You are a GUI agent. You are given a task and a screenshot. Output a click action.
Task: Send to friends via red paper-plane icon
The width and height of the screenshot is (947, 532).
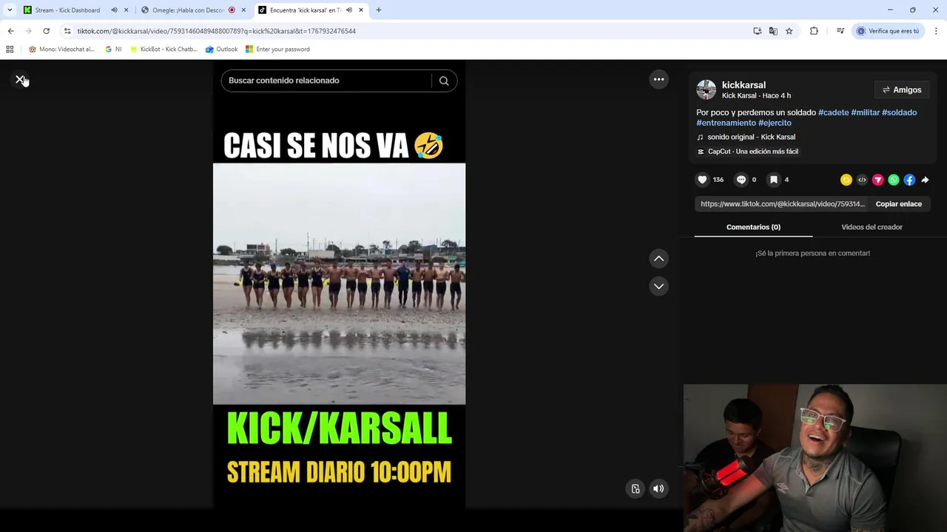pyautogui.click(x=878, y=180)
